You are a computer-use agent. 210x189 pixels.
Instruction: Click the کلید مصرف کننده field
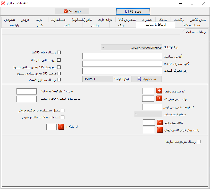[122, 64]
